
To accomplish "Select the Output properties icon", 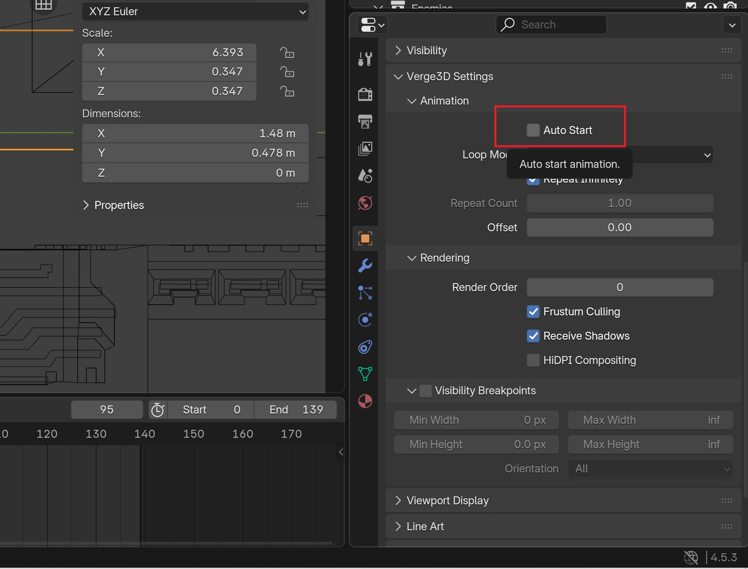I will (365, 122).
